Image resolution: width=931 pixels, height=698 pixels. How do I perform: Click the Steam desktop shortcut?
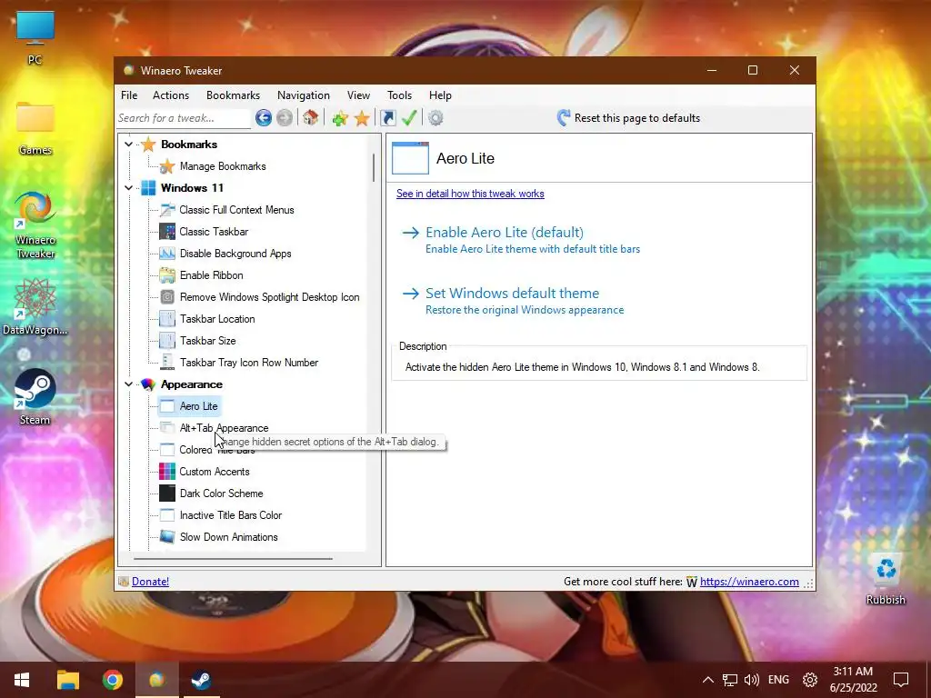coord(35,396)
